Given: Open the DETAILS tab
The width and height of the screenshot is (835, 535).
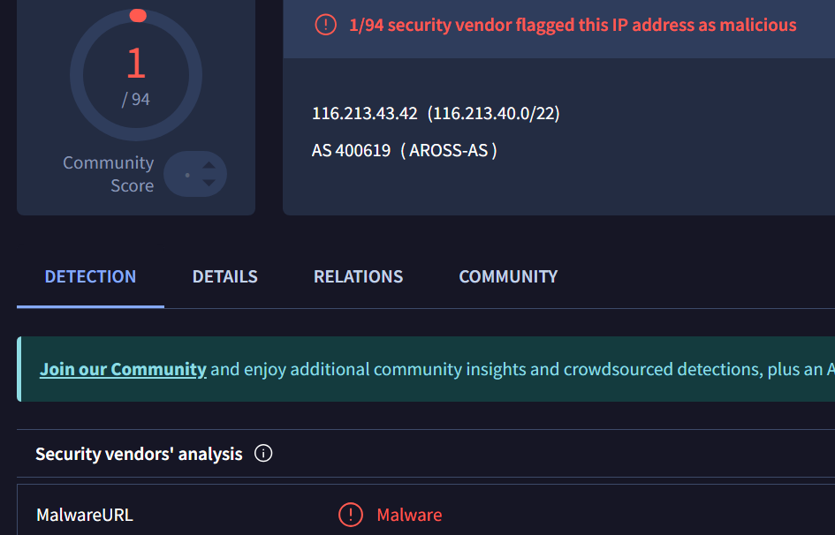Looking at the screenshot, I should [x=225, y=276].
